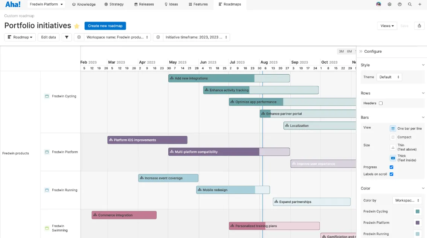Open the filter funnel icon
427x238 pixels.
(67, 37)
